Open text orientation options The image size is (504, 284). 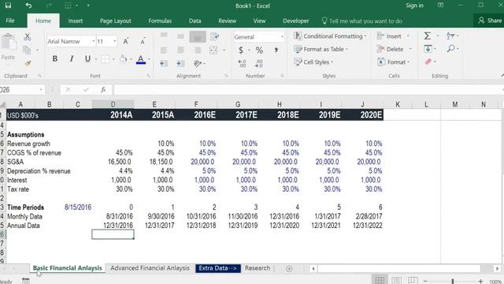[198, 63]
